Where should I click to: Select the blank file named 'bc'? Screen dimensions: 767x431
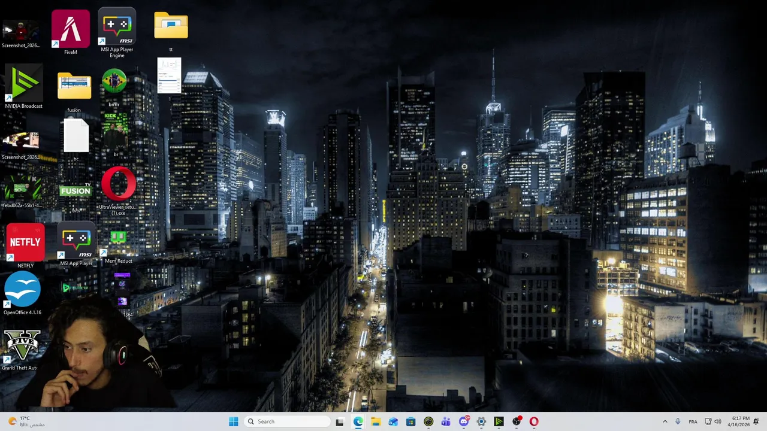pos(76,139)
